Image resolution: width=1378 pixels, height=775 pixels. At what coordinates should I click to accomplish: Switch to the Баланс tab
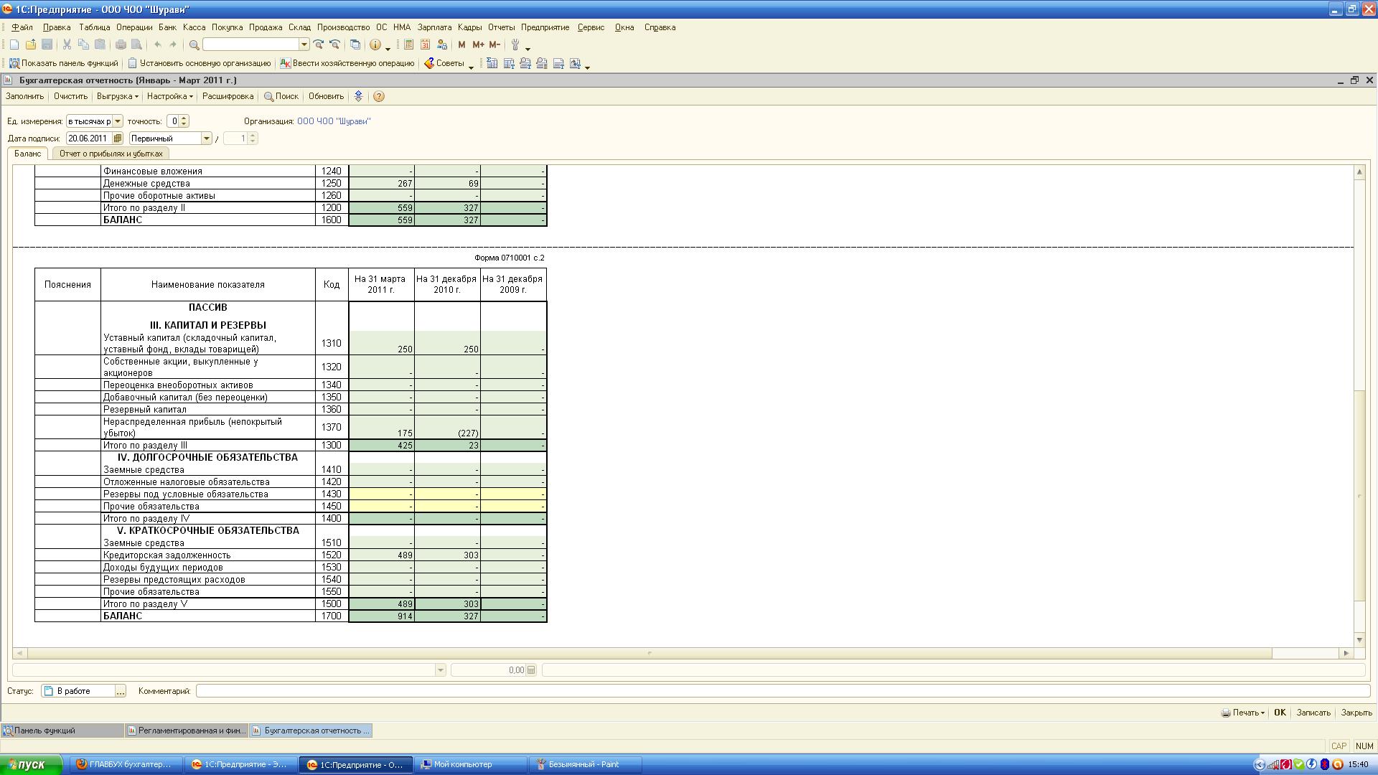(x=28, y=154)
